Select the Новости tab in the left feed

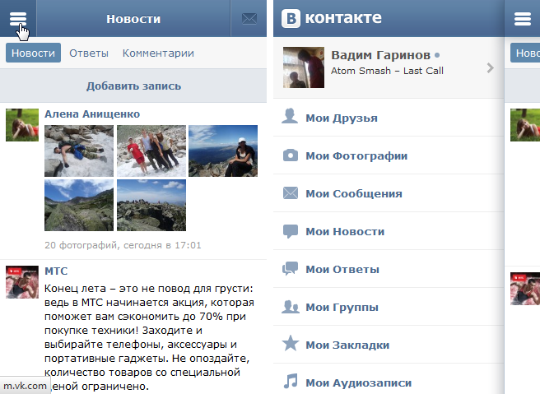coord(33,53)
